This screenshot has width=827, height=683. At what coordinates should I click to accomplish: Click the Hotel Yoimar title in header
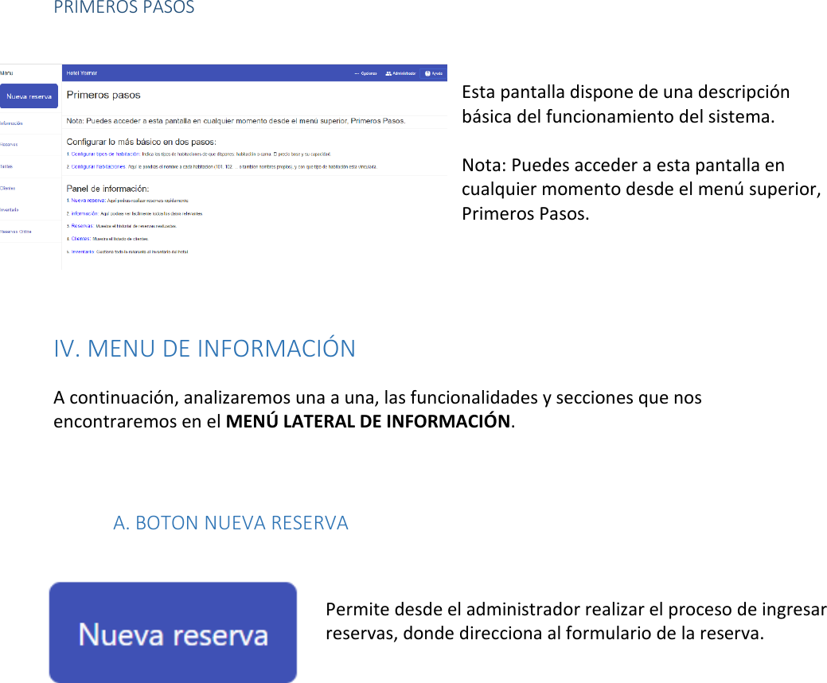82,73
